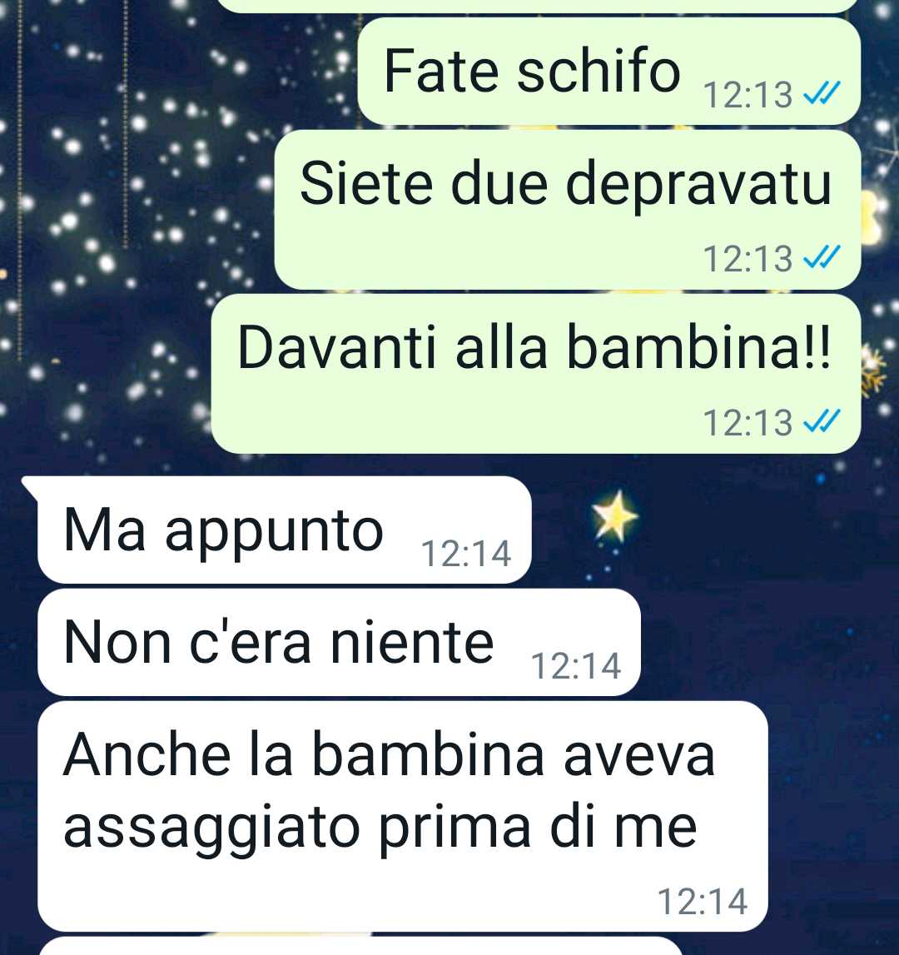The height and width of the screenshot is (955, 899).
Task: Tap the yellow star on the chat wallpaper
Action: (615, 516)
